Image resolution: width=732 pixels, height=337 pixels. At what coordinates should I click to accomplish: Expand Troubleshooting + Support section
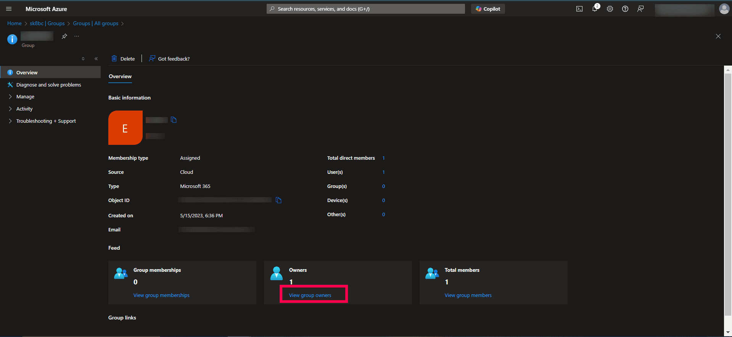coord(46,121)
